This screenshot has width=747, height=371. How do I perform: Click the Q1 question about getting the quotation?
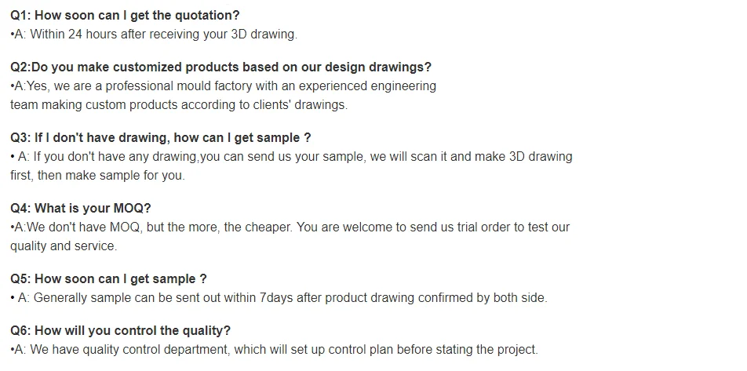125,16
